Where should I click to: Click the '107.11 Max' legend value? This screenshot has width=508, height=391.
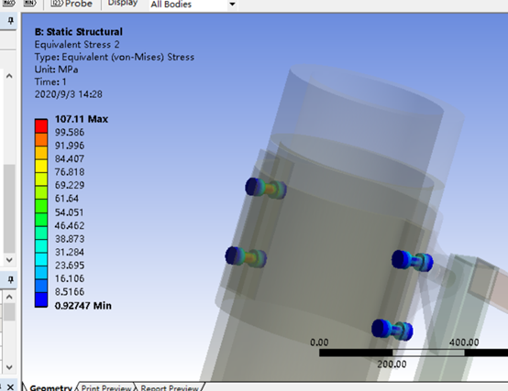(82, 119)
